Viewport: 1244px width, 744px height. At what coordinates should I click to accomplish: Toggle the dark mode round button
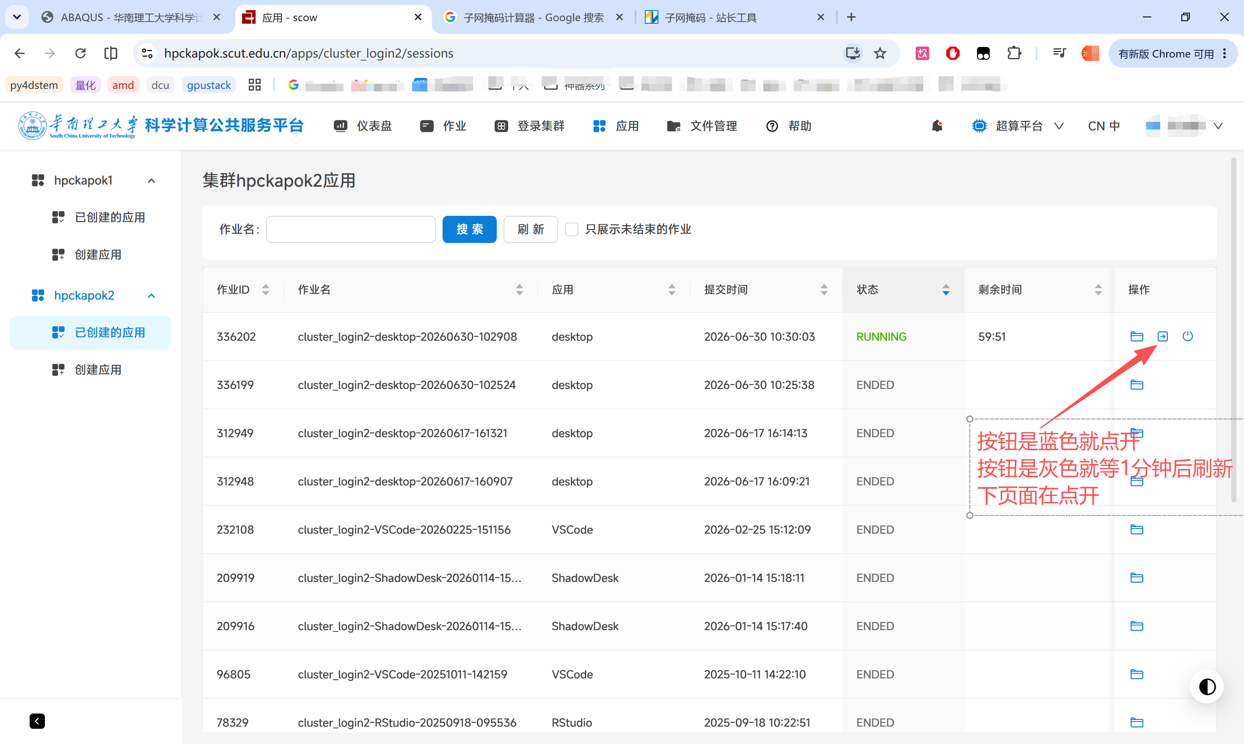1207,686
